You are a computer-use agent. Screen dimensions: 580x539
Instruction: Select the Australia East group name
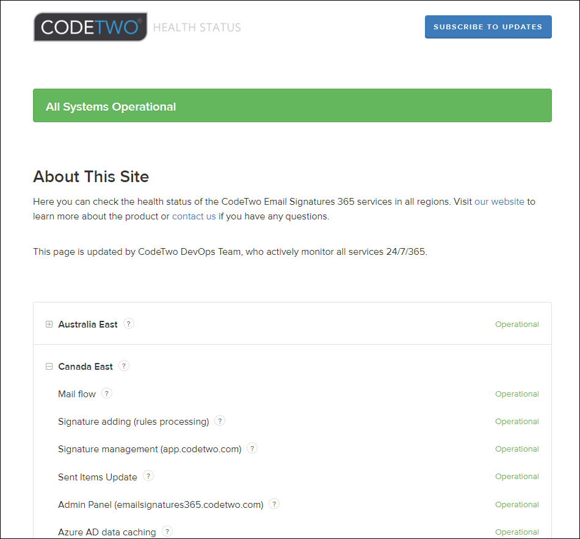(88, 324)
